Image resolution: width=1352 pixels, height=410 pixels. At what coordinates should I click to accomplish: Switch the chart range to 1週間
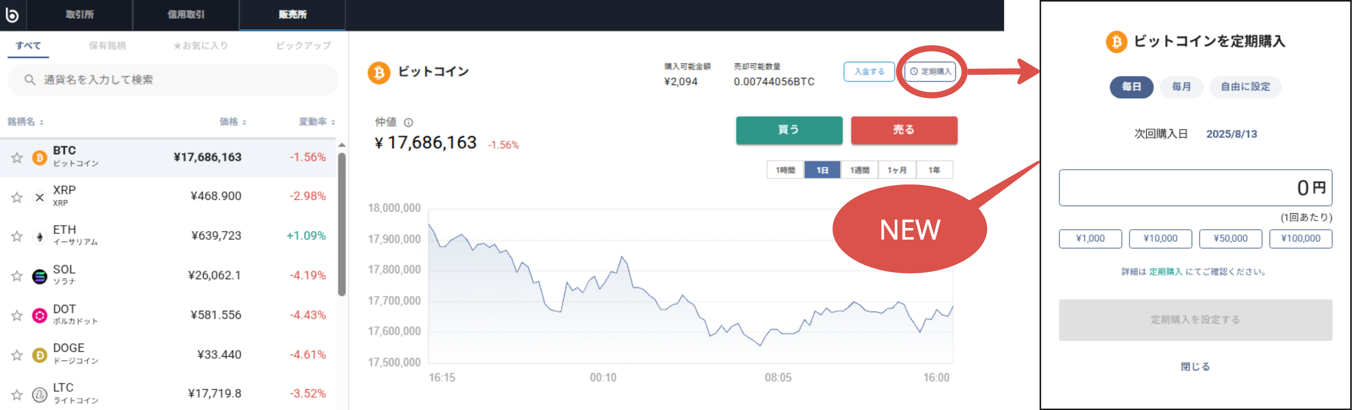pyautogui.click(x=860, y=169)
